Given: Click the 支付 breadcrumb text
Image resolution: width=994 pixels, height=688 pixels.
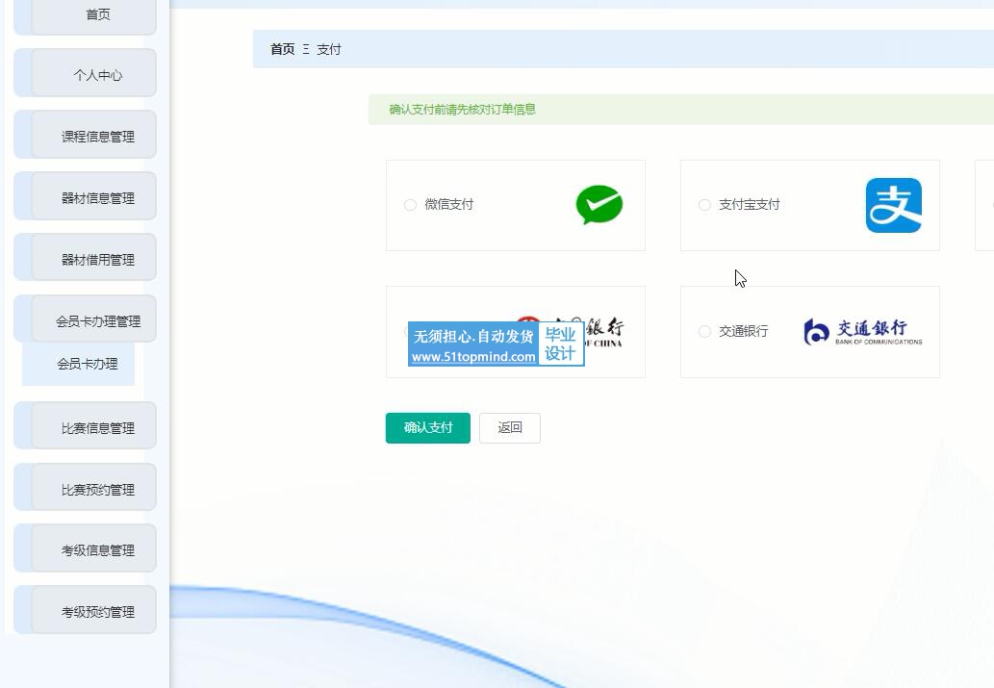Looking at the screenshot, I should coord(328,49).
